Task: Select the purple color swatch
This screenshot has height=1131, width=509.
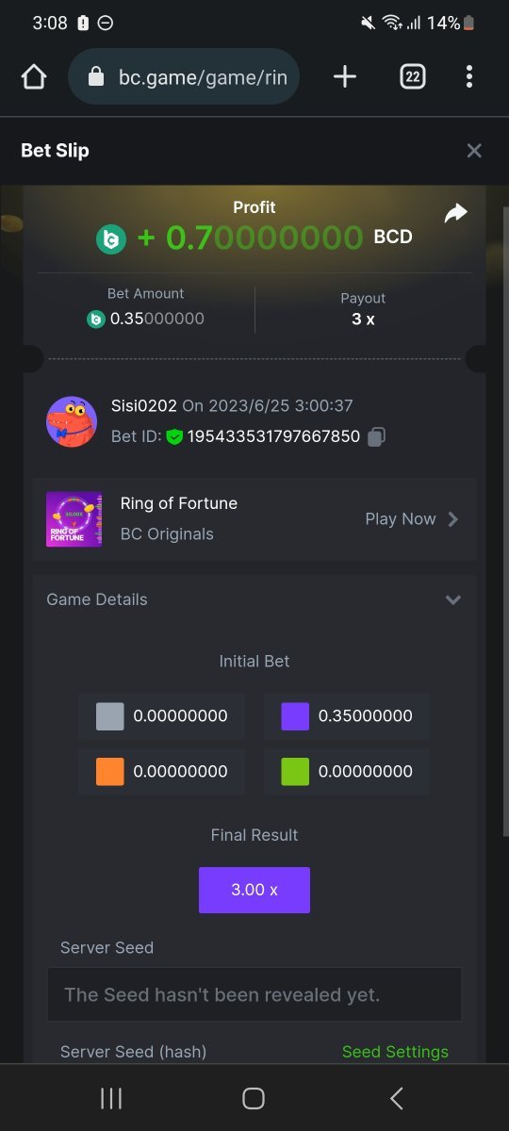Action: point(295,716)
